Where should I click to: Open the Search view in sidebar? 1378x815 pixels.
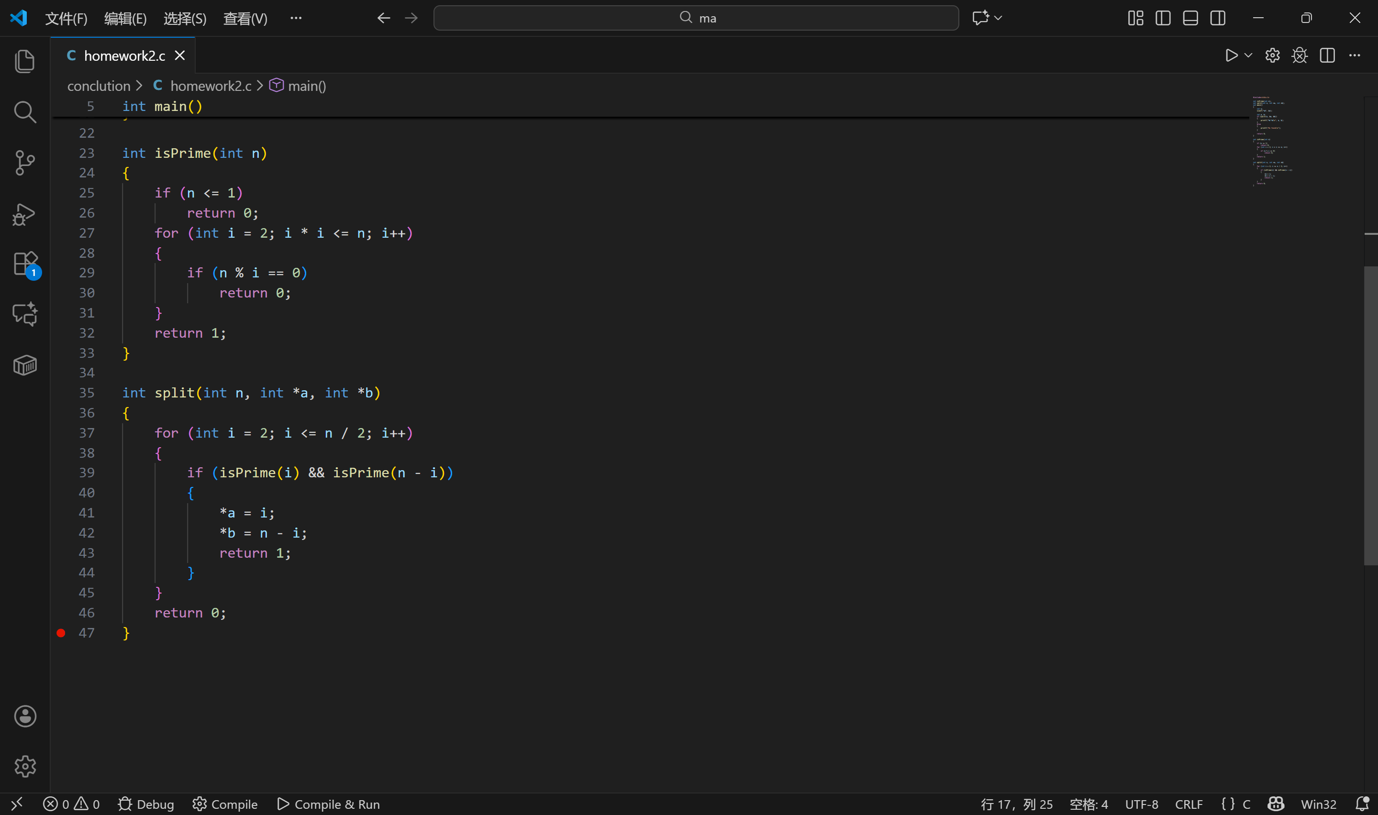25,112
